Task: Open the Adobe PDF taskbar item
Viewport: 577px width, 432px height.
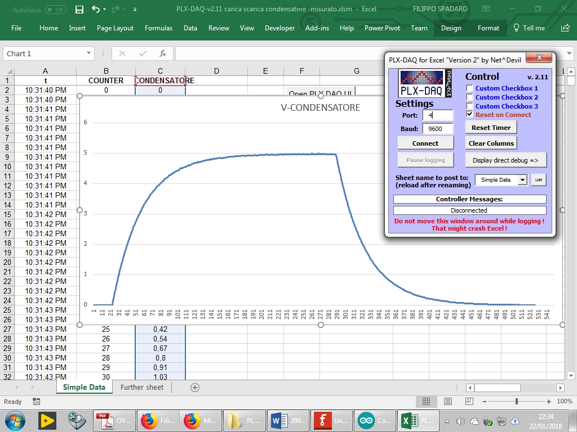Action: point(114,421)
